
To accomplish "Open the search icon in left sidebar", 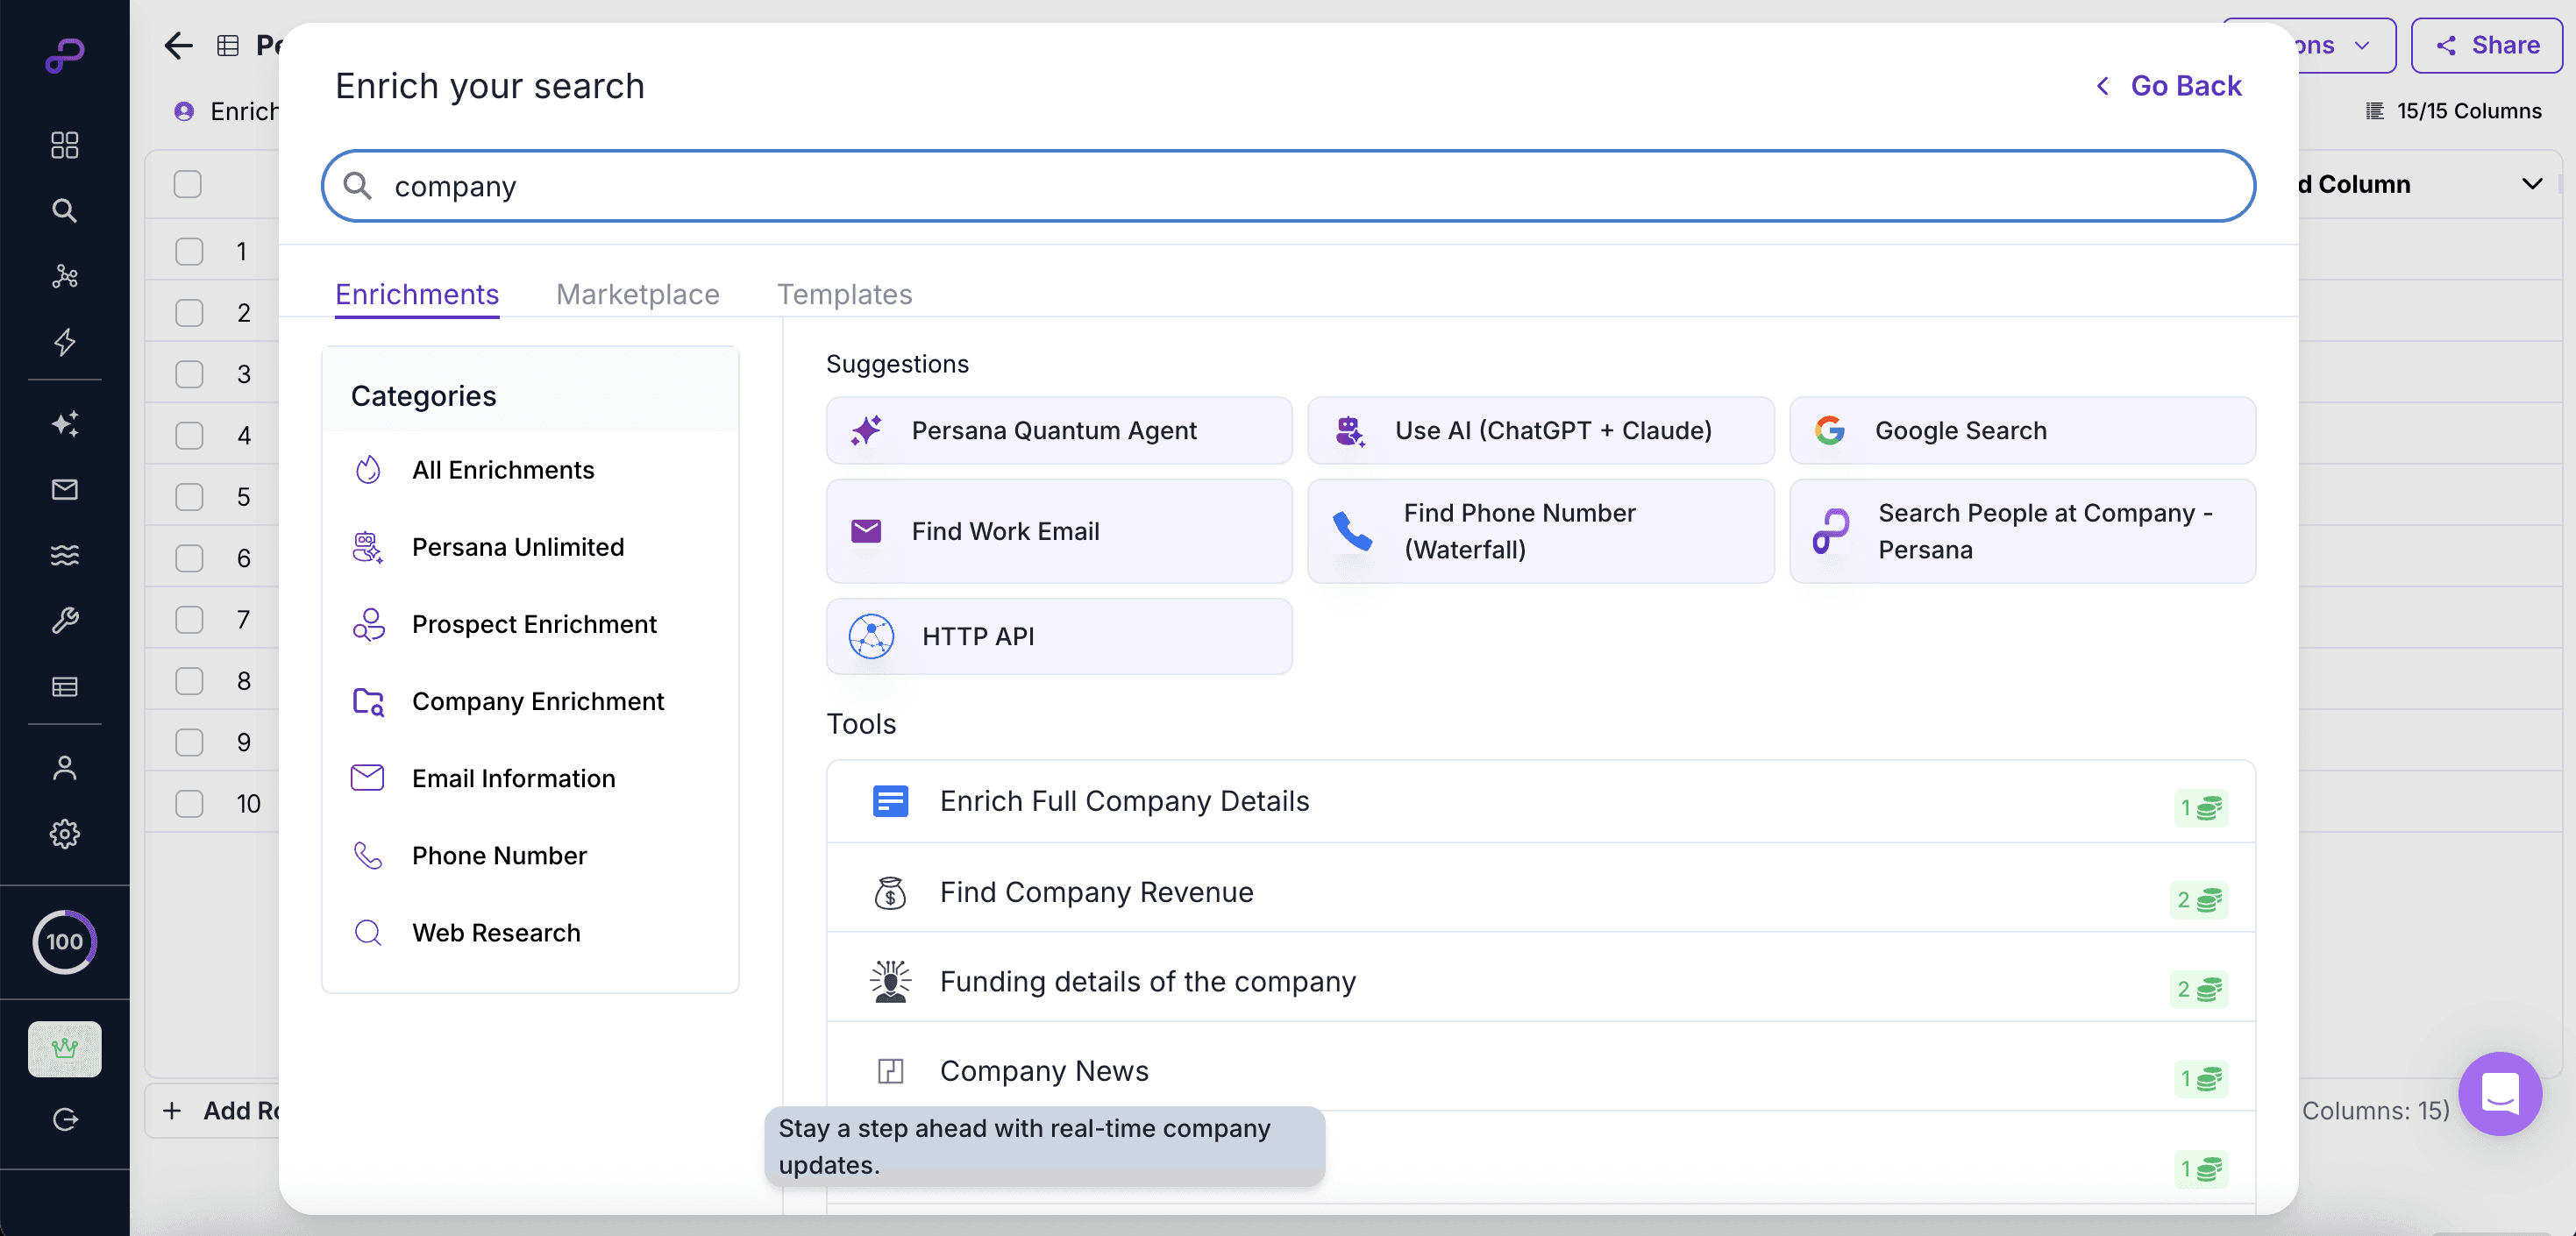I will coord(64,211).
